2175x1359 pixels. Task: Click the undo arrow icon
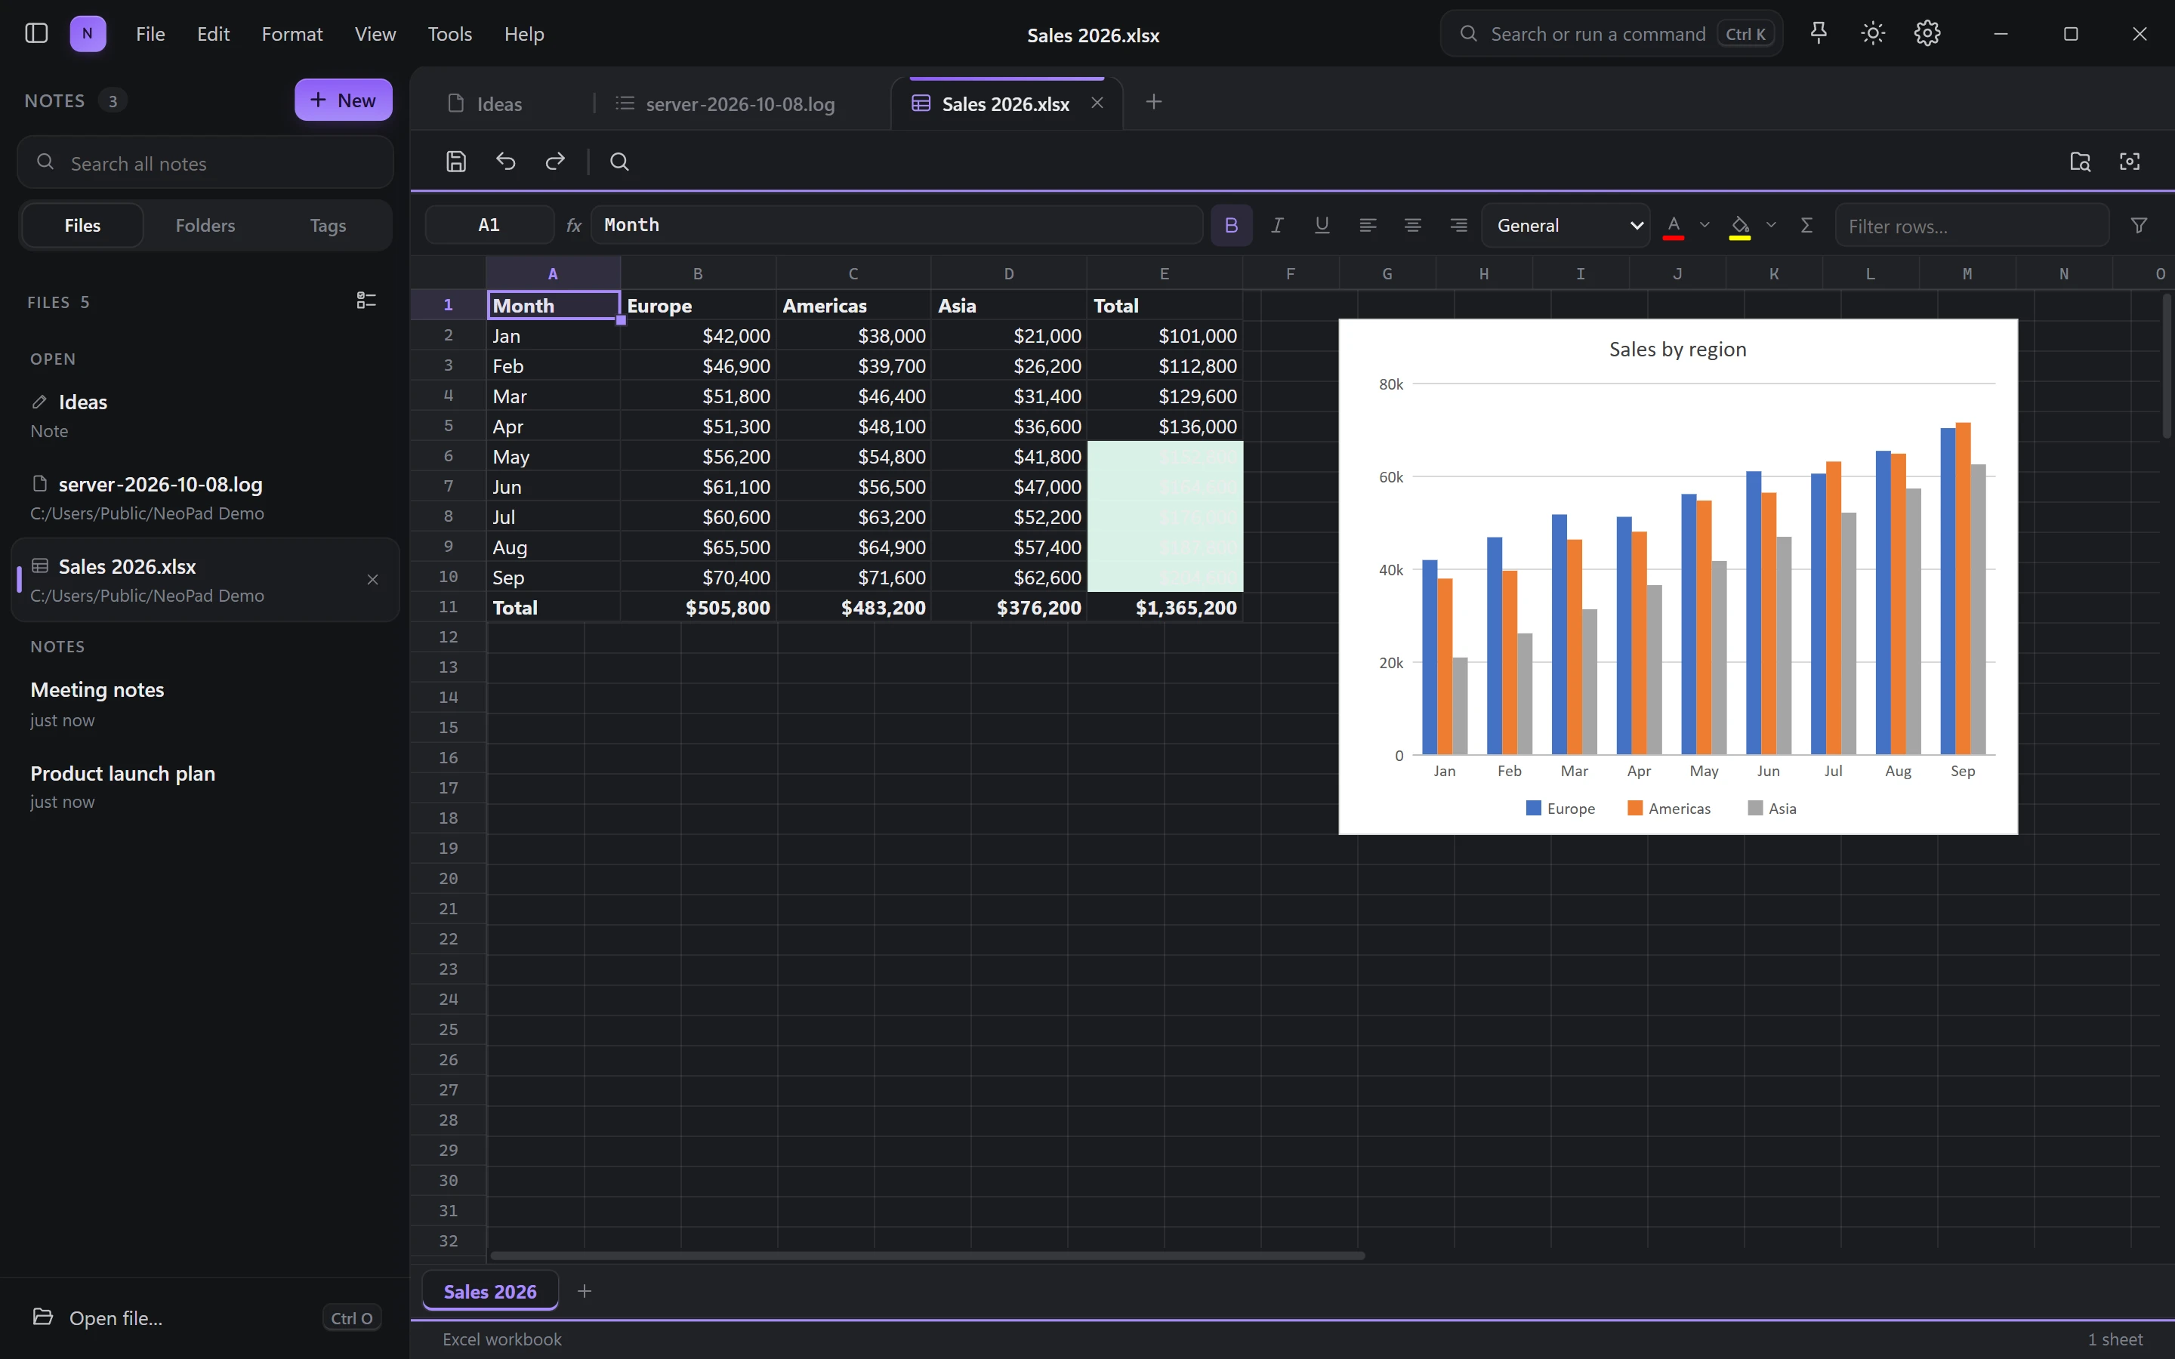pos(506,161)
